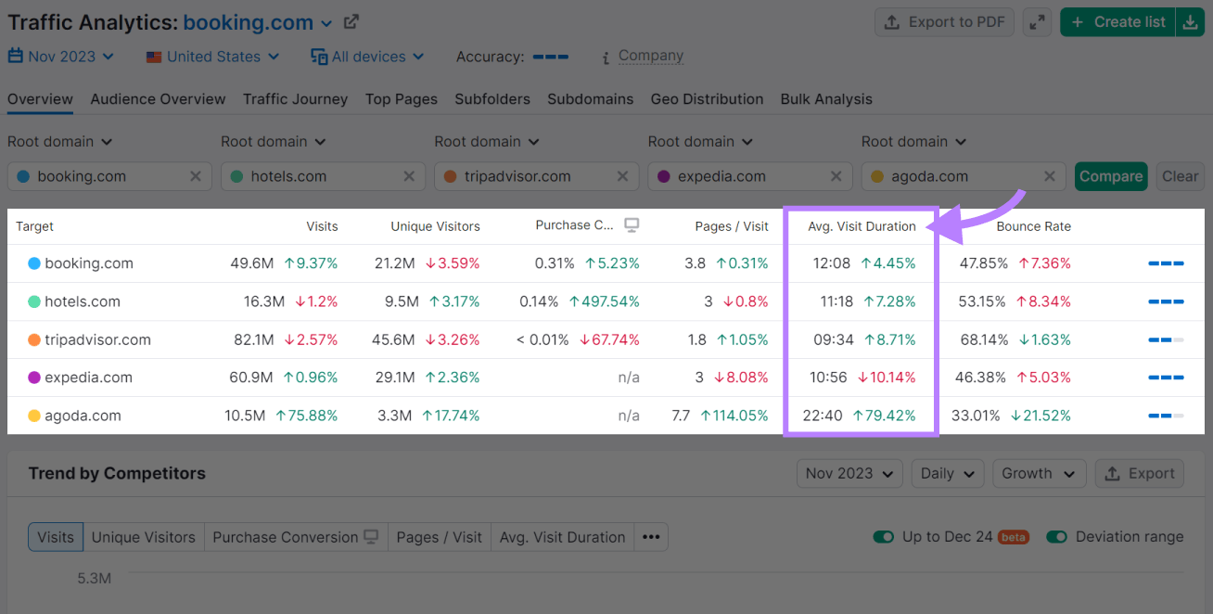This screenshot has height=614, width=1213.
Task: Open the Growth dropdown
Action: click(x=1039, y=473)
